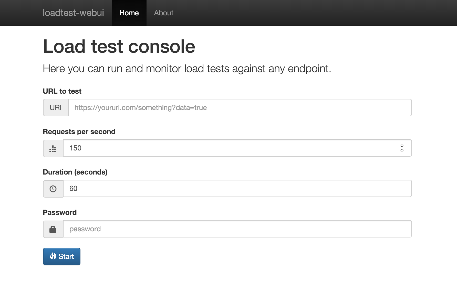
Task: Click the requests per second stepper arrows
Action: click(x=402, y=148)
